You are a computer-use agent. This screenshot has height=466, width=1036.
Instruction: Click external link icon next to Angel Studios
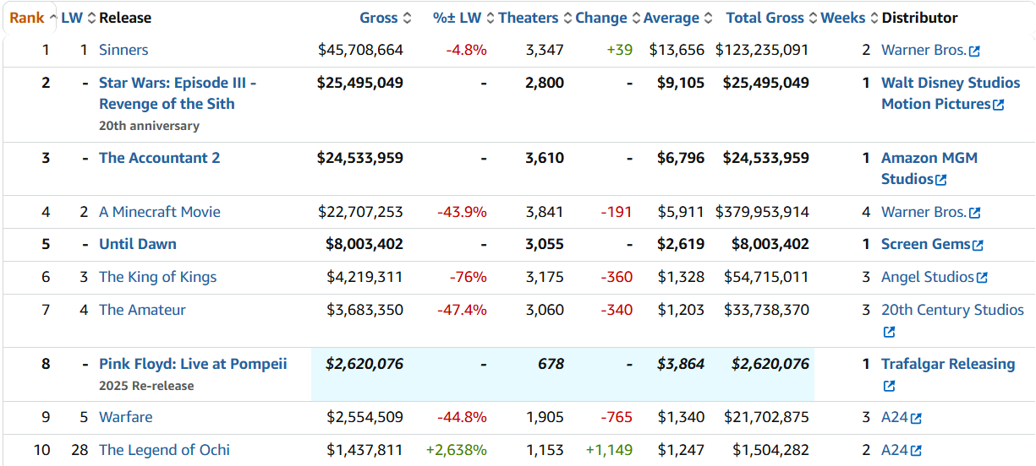[x=982, y=279]
